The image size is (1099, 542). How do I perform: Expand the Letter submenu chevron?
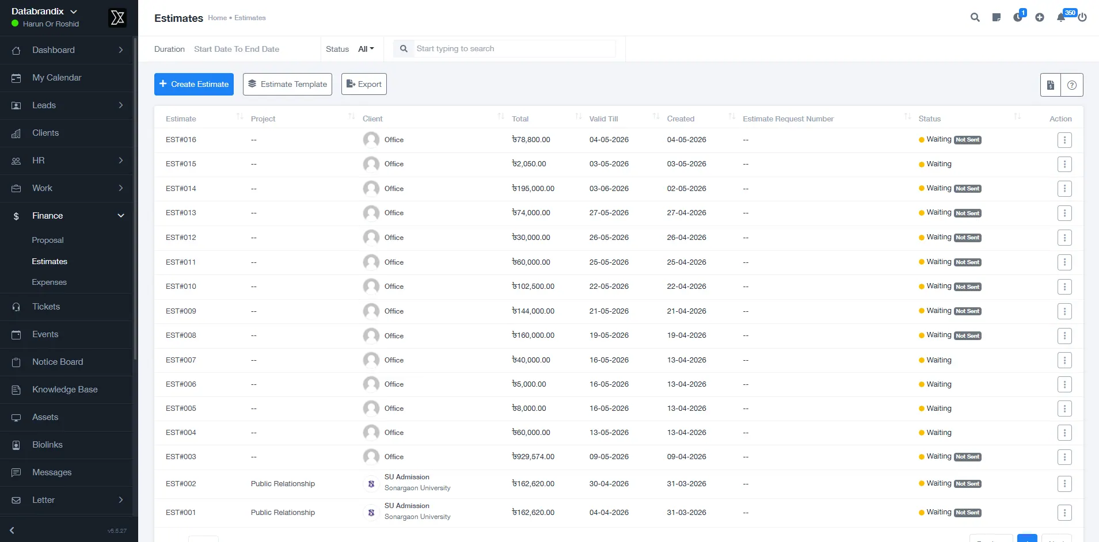pyautogui.click(x=121, y=500)
